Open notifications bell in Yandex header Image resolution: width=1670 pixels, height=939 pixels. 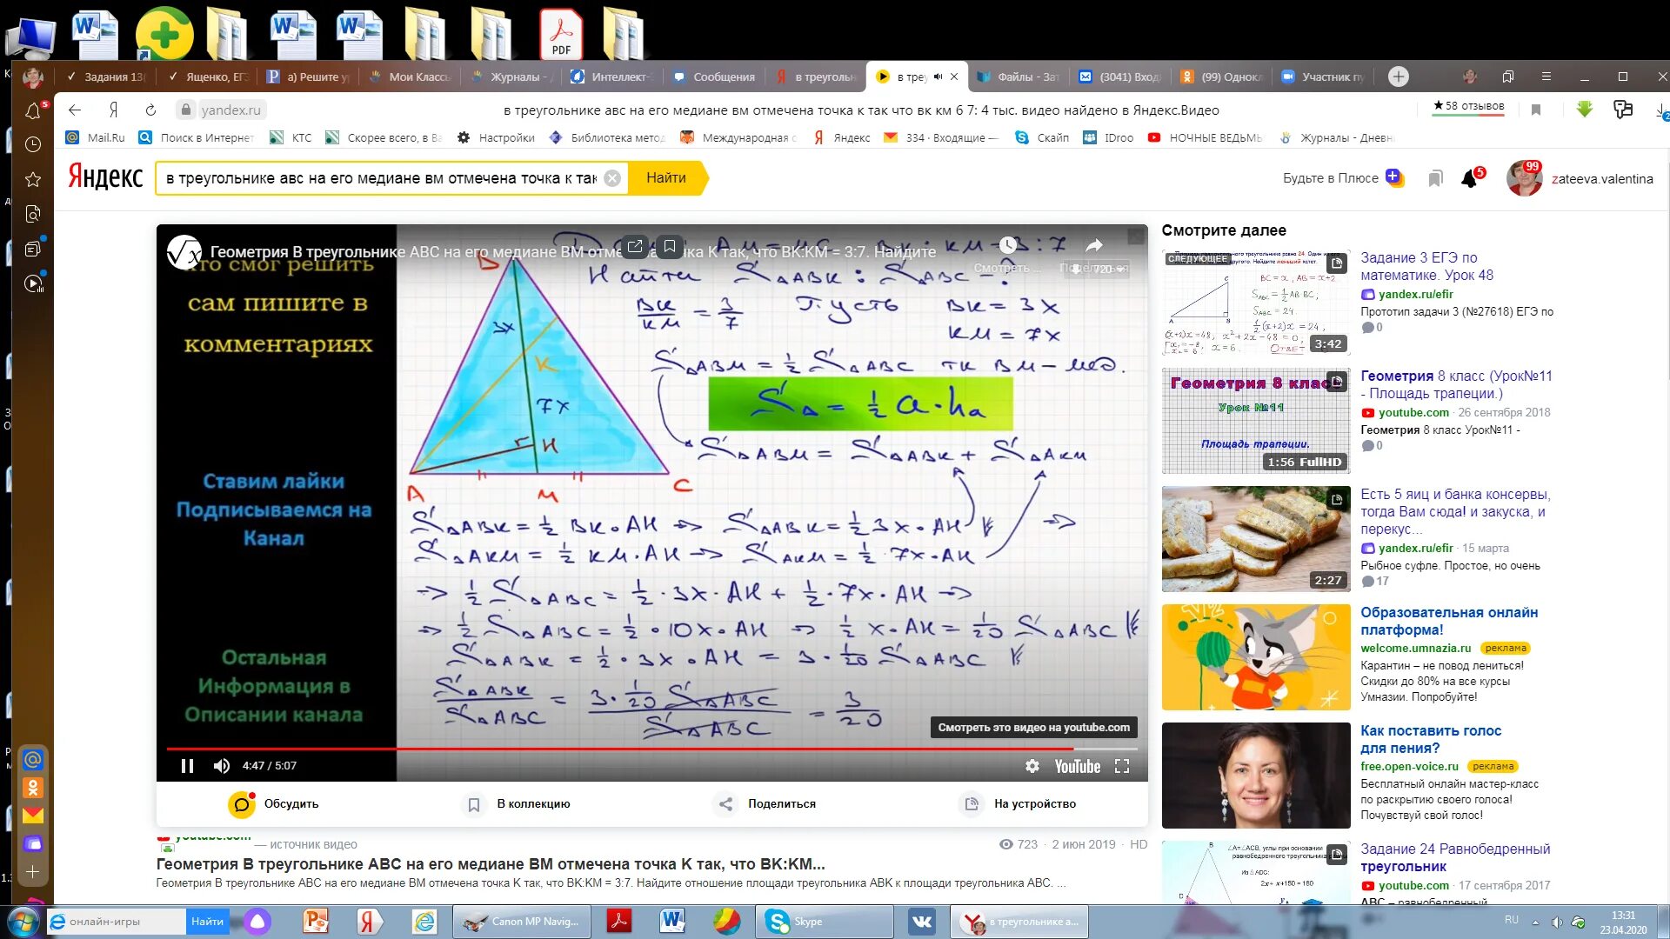1470,178
